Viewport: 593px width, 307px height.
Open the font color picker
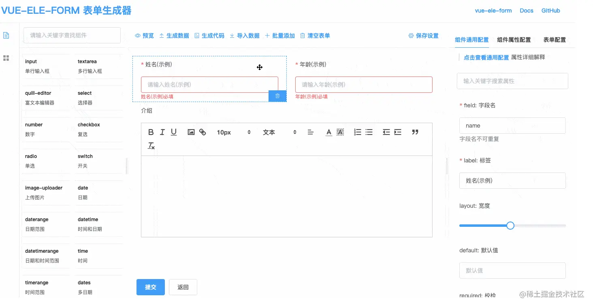(x=329, y=132)
